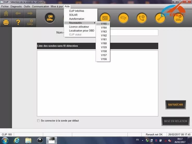Click the probe name input field
Image resolution: width=192 pixels, height=144 pixels.
134,33
